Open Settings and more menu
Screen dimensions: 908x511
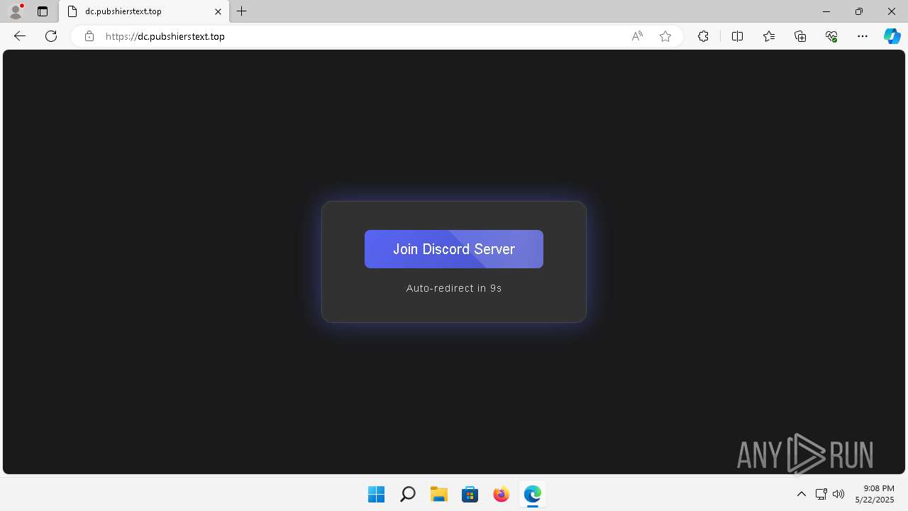[863, 36]
